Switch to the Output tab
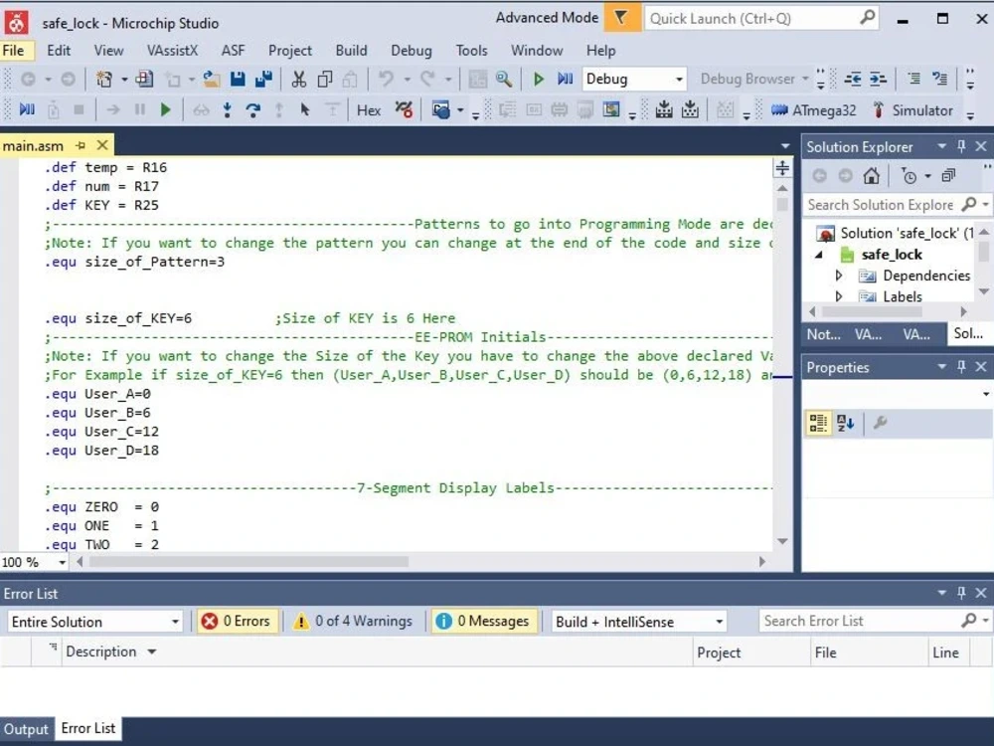 click(x=26, y=728)
